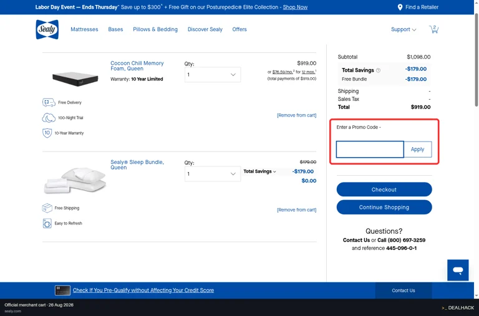The width and height of the screenshot is (479, 316).
Task: Click the 10-Year Warranty shield icon
Action: tap(47, 133)
